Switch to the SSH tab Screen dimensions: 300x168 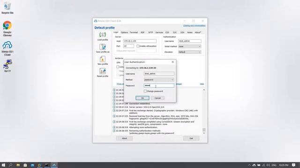pyautogui.click(x=182, y=32)
